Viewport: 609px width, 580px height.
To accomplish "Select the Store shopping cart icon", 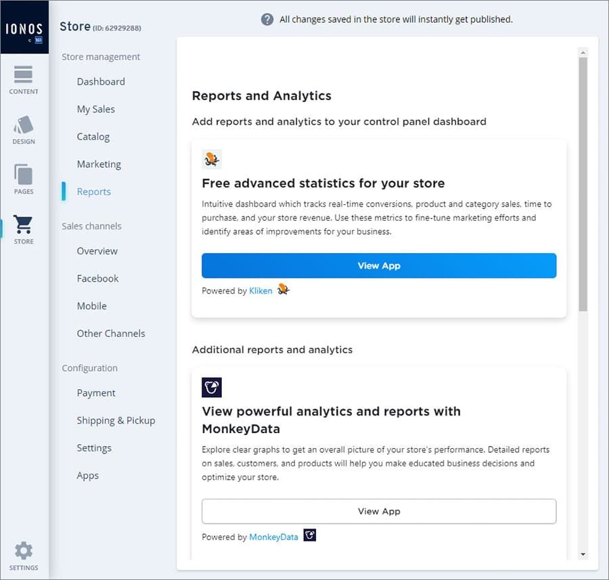I will 23,224.
